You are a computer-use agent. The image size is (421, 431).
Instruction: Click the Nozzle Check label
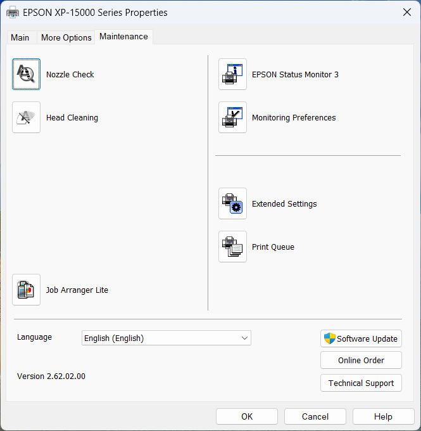tap(70, 75)
